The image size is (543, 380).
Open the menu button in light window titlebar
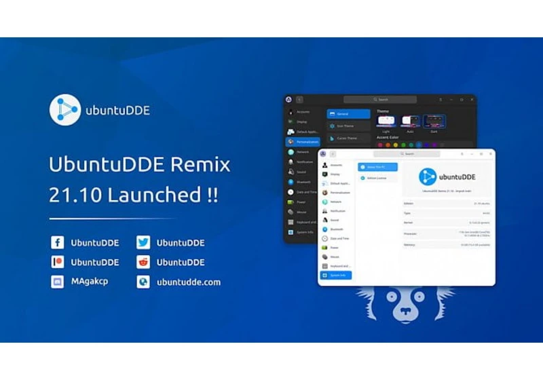point(462,153)
